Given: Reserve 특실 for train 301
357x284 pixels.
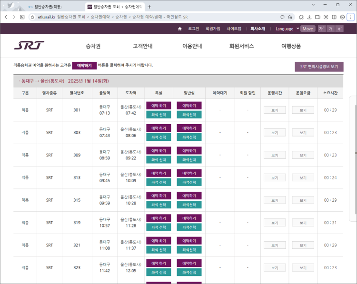Looking at the screenshot, I should (159, 106).
